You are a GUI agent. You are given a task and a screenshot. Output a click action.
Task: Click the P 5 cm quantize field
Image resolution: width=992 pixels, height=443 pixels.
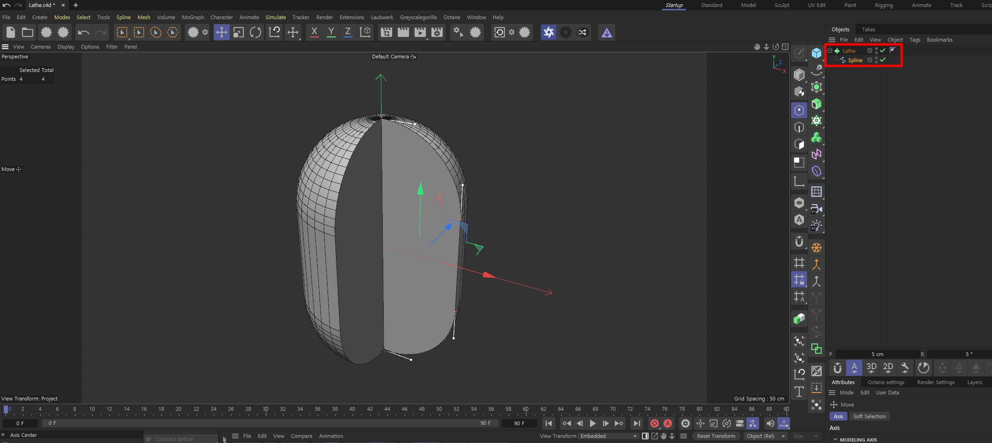(877, 354)
